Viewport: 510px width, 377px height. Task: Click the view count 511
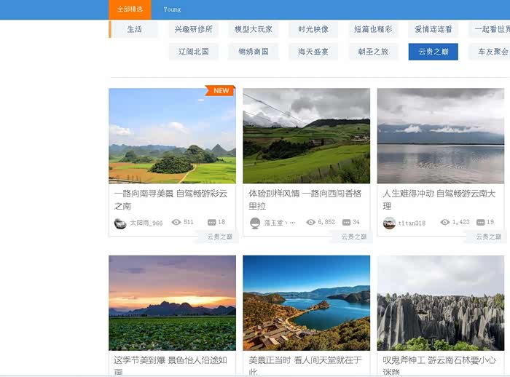click(189, 222)
